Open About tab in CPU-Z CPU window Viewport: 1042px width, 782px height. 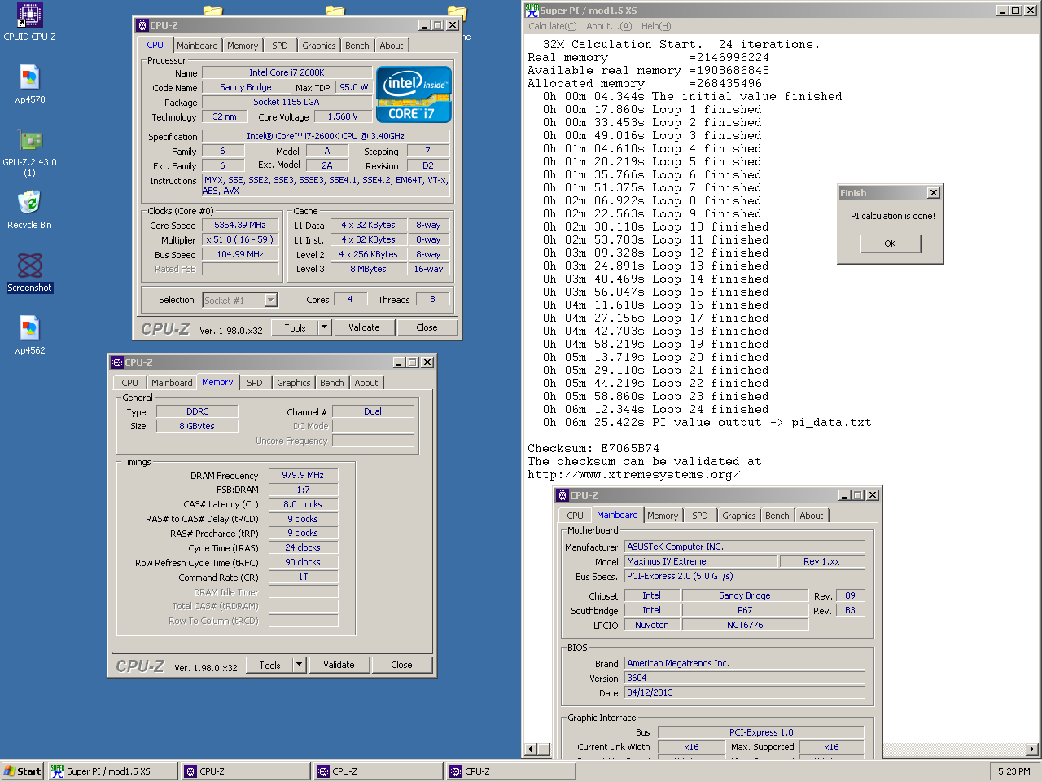tap(392, 46)
